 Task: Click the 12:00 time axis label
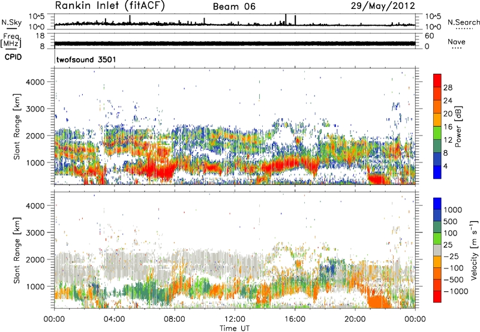[235, 319]
